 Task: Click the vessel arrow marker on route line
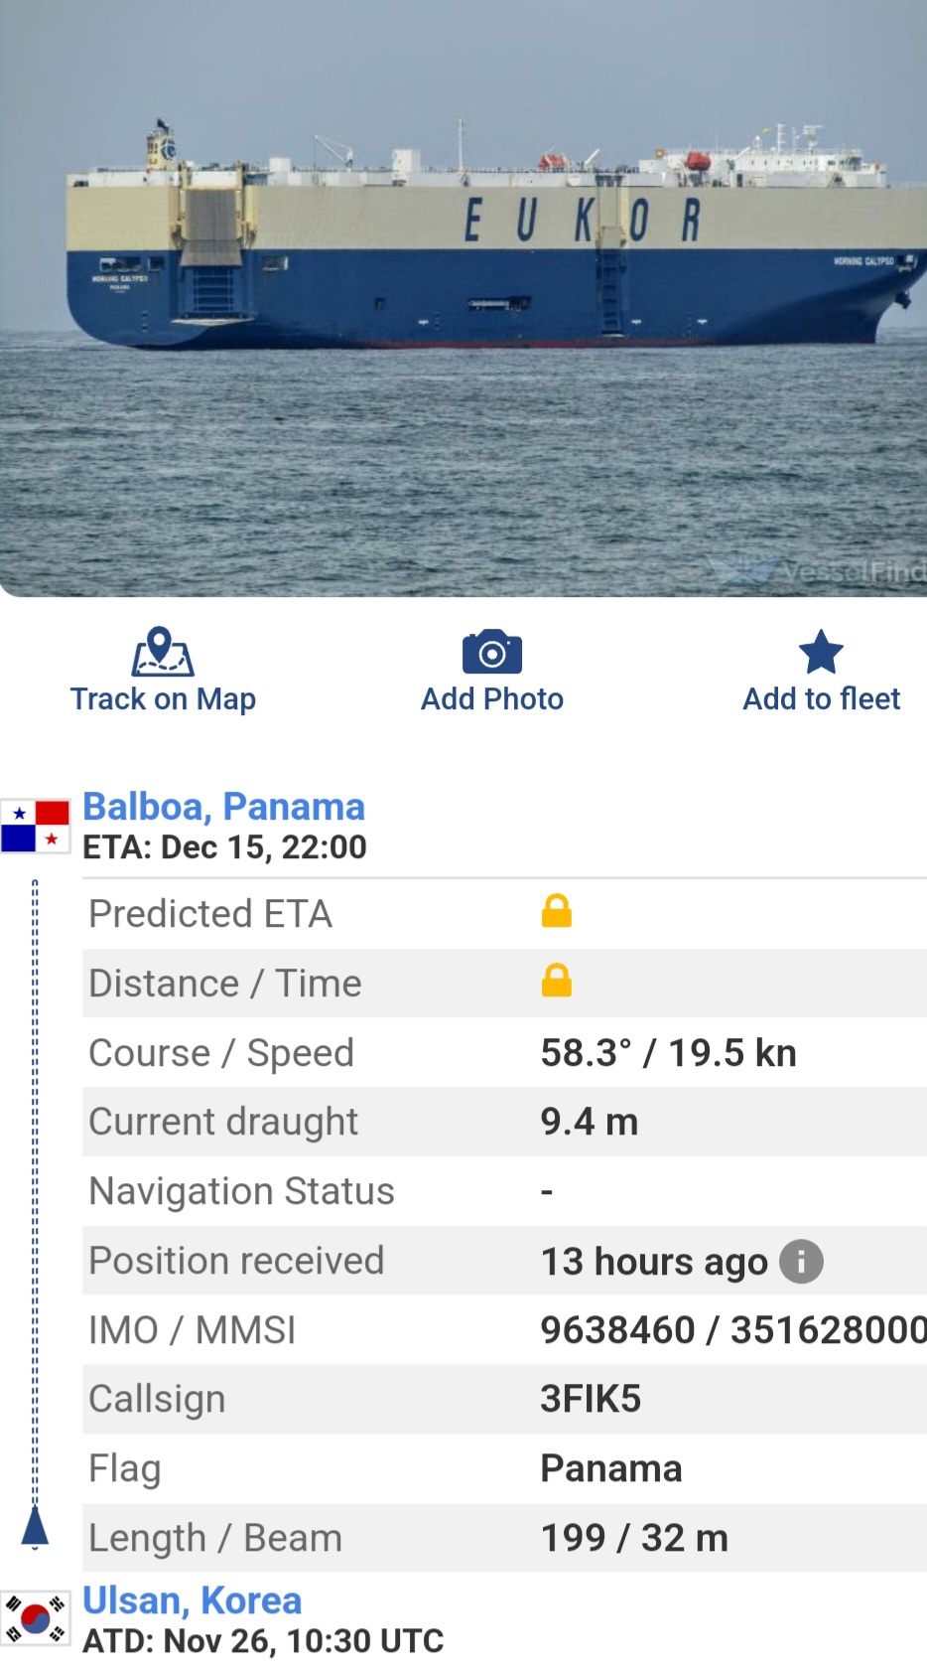pyautogui.click(x=35, y=1528)
